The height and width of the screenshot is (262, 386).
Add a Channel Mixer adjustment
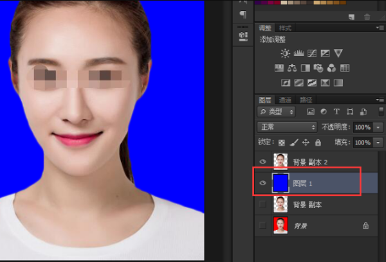click(x=331, y=68)
